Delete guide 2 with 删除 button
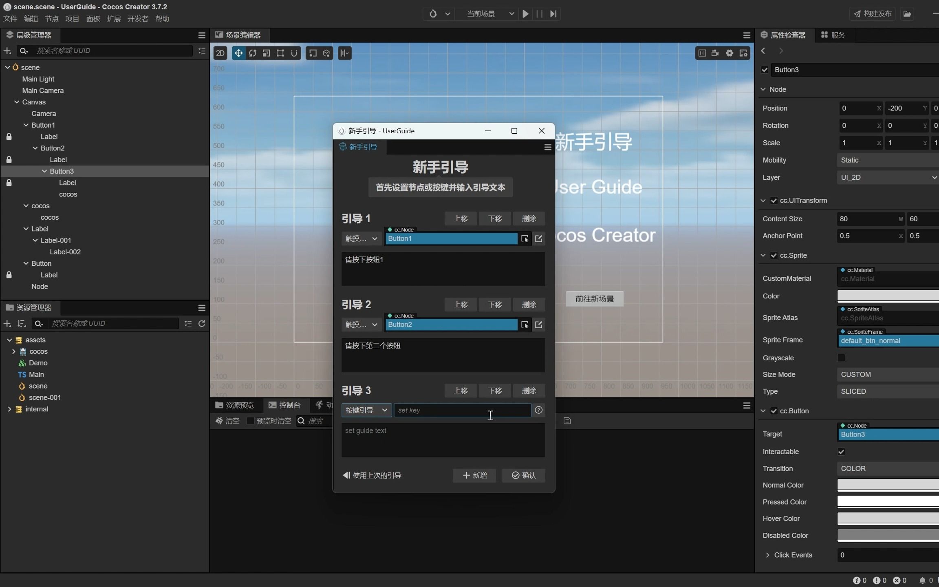939x587 pixels. (529, 305)
